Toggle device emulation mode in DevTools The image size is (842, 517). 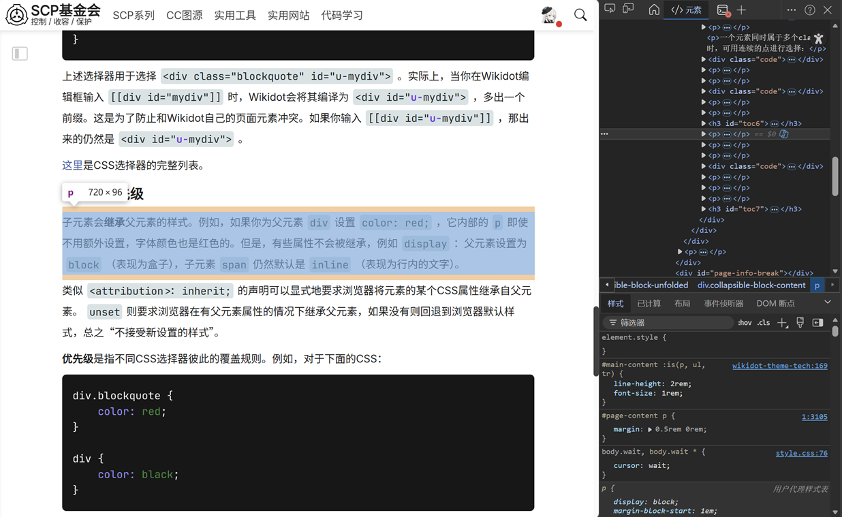(628, 10)
